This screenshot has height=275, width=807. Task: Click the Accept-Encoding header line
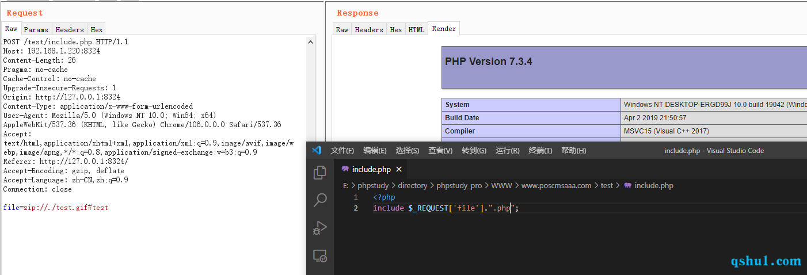point(63,170)
